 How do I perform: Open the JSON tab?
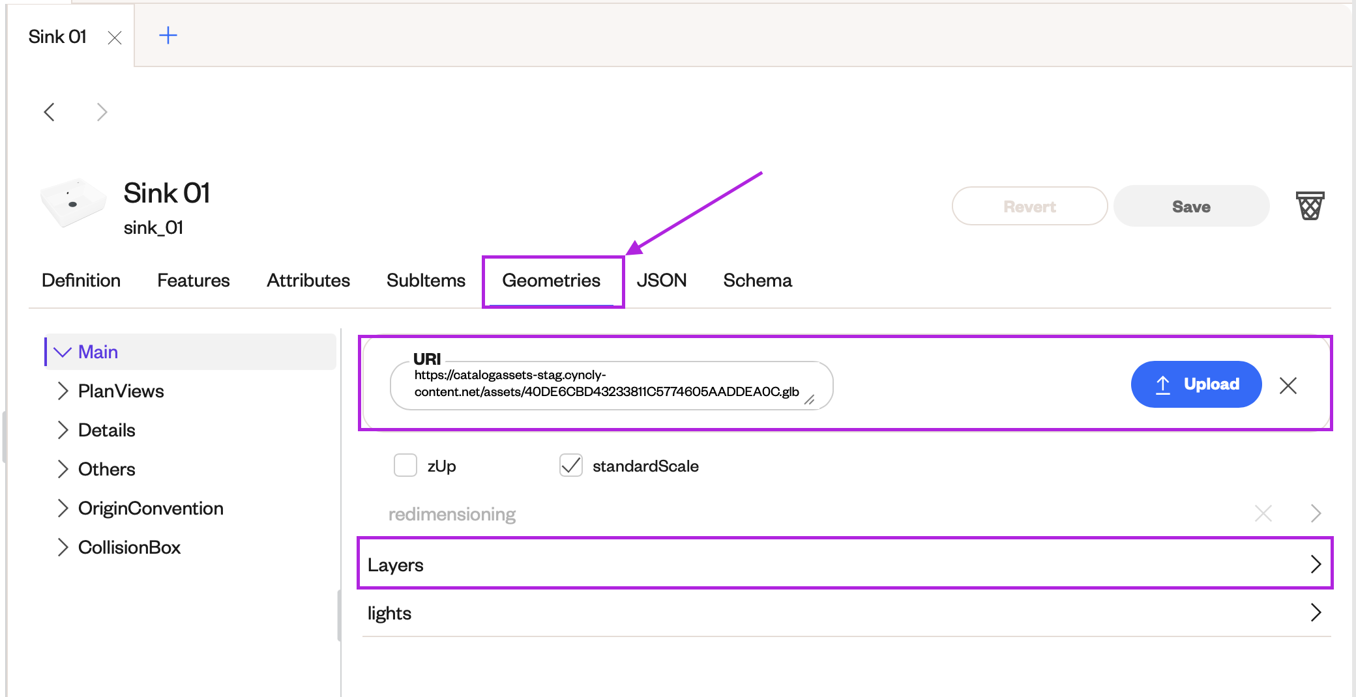click(x=662, y=280)
